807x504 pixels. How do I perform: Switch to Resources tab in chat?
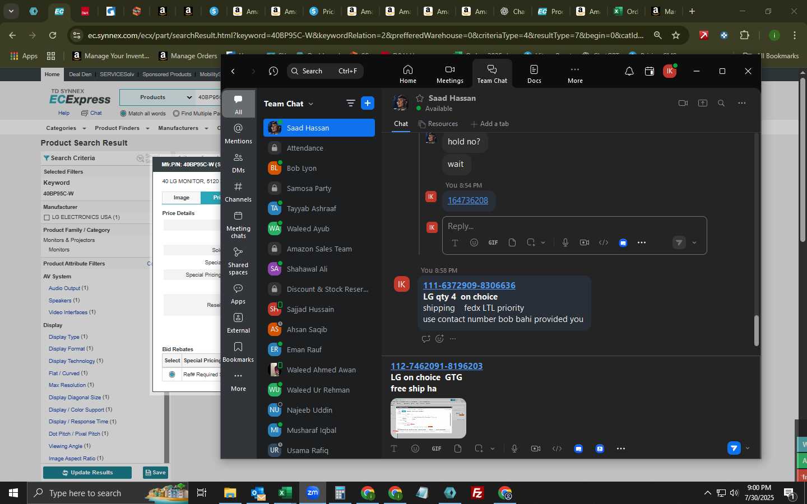click(x=438, y=124)
